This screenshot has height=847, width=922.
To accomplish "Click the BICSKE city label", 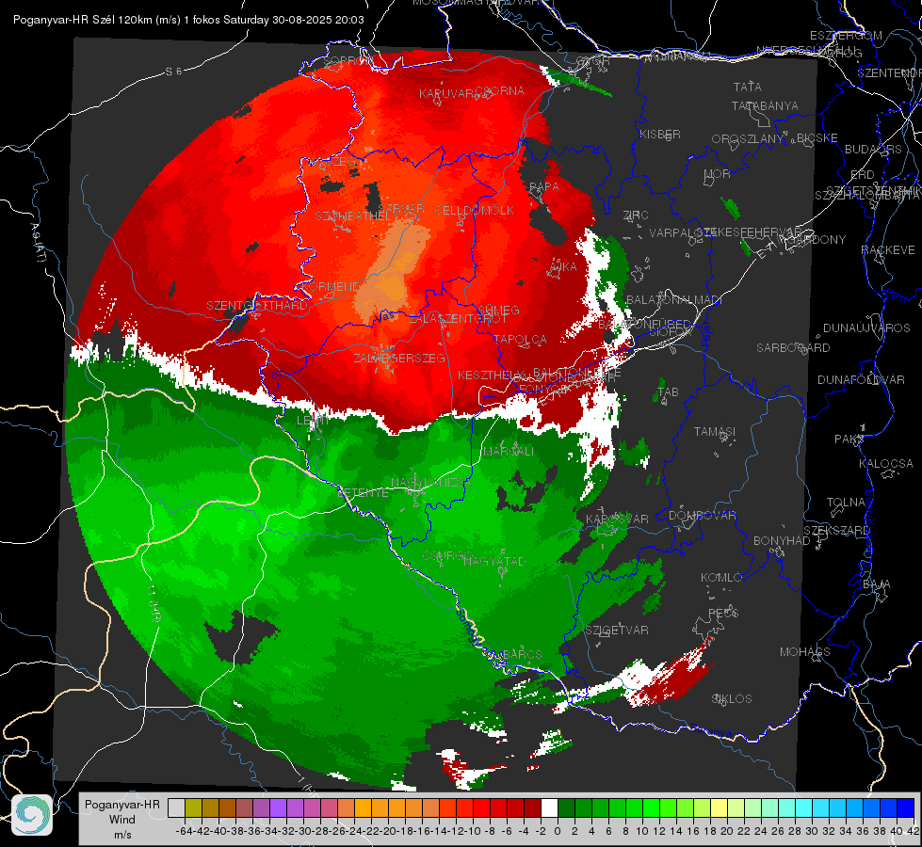I will (x=817, y=138).
